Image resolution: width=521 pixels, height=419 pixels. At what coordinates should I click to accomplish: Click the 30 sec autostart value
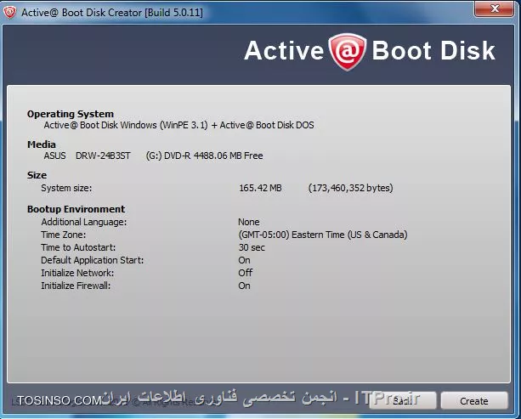pos(252,247)
